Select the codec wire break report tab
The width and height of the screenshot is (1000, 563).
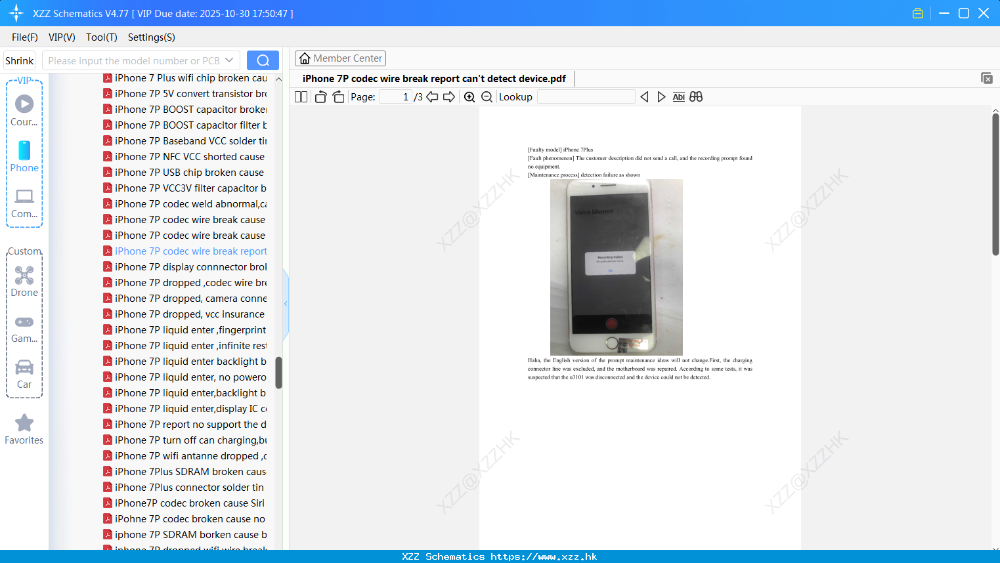(x=434, y=79)
